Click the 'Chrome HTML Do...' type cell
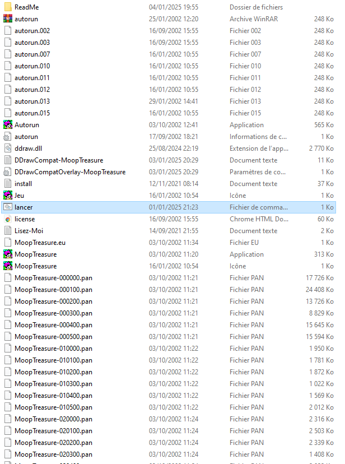Screen dimensions: 345x464 259,219
